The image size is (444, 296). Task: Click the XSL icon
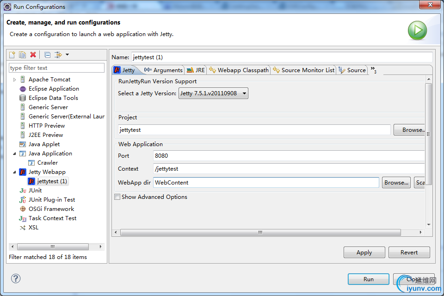point(23,228)
